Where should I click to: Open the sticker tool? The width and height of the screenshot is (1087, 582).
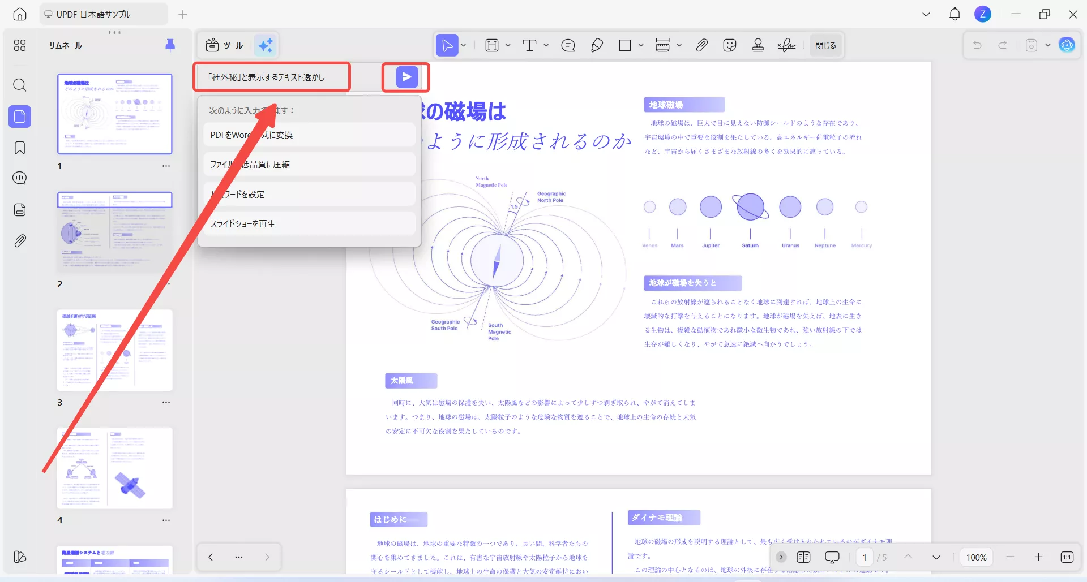pos(729,45)
